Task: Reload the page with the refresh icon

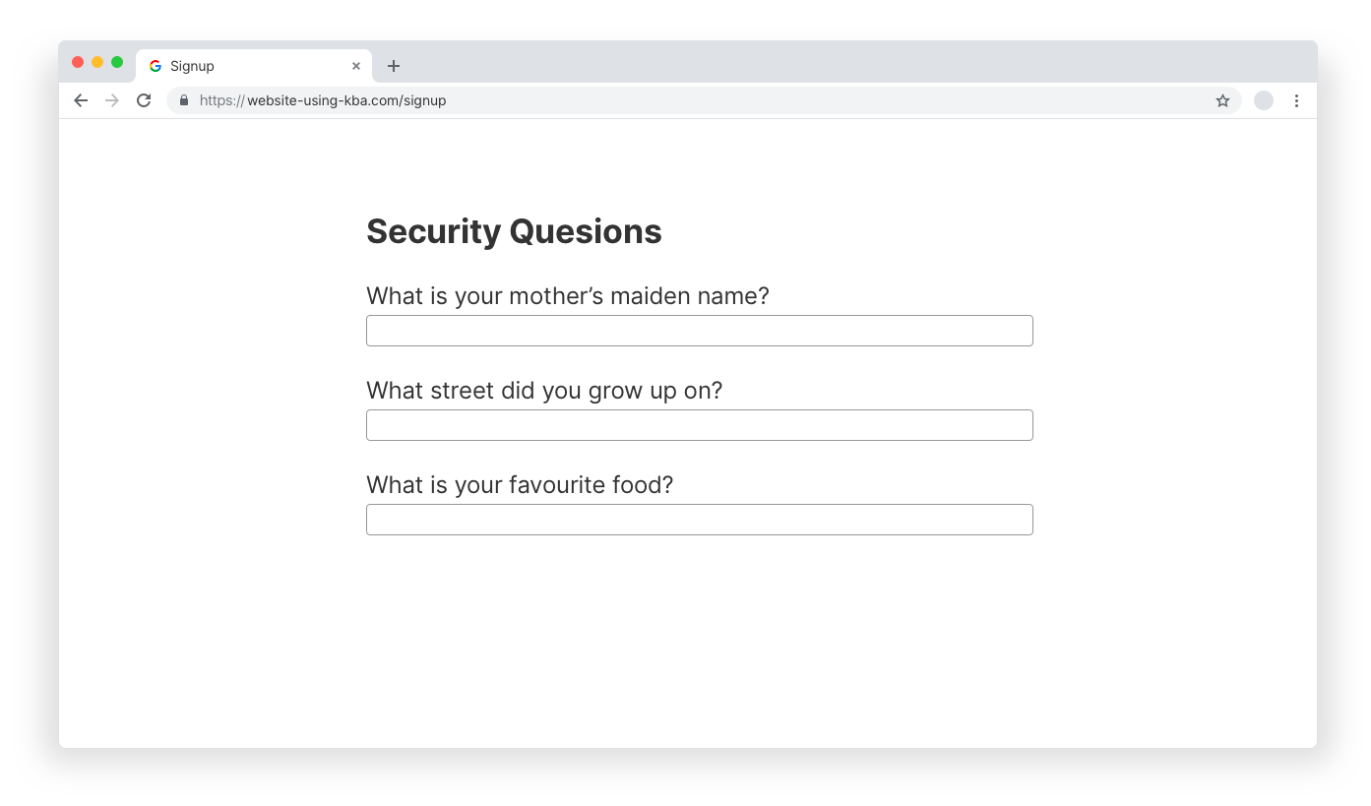Action: pos(144,100)
